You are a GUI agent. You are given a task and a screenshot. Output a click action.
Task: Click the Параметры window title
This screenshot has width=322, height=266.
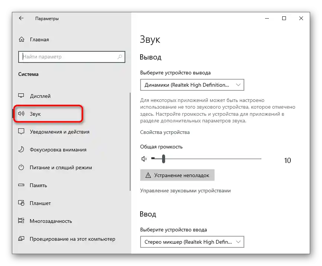47,19
